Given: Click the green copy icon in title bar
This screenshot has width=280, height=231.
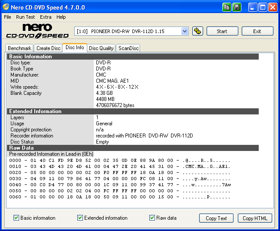Looking at the screenshot, I should [227, 7].
